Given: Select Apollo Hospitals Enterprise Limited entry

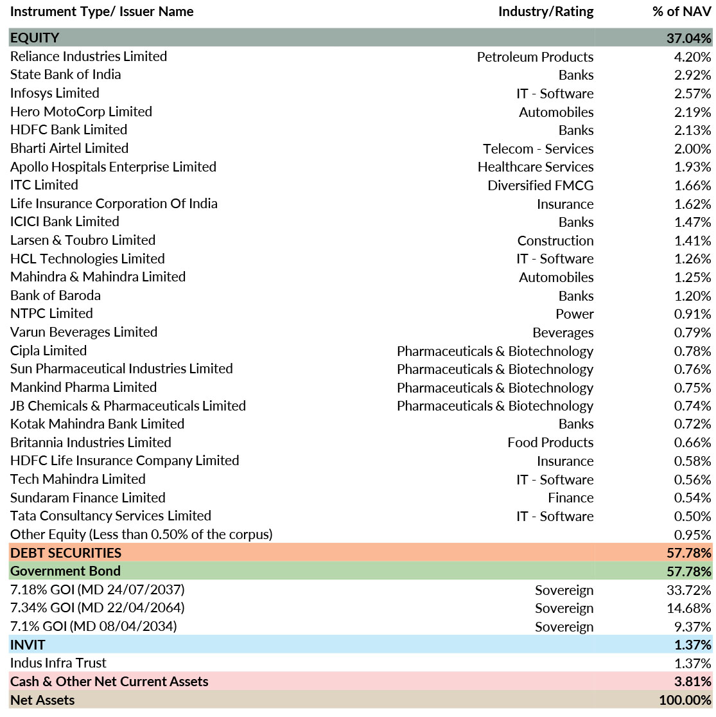Looking at the screenshot, I should 113,167.
